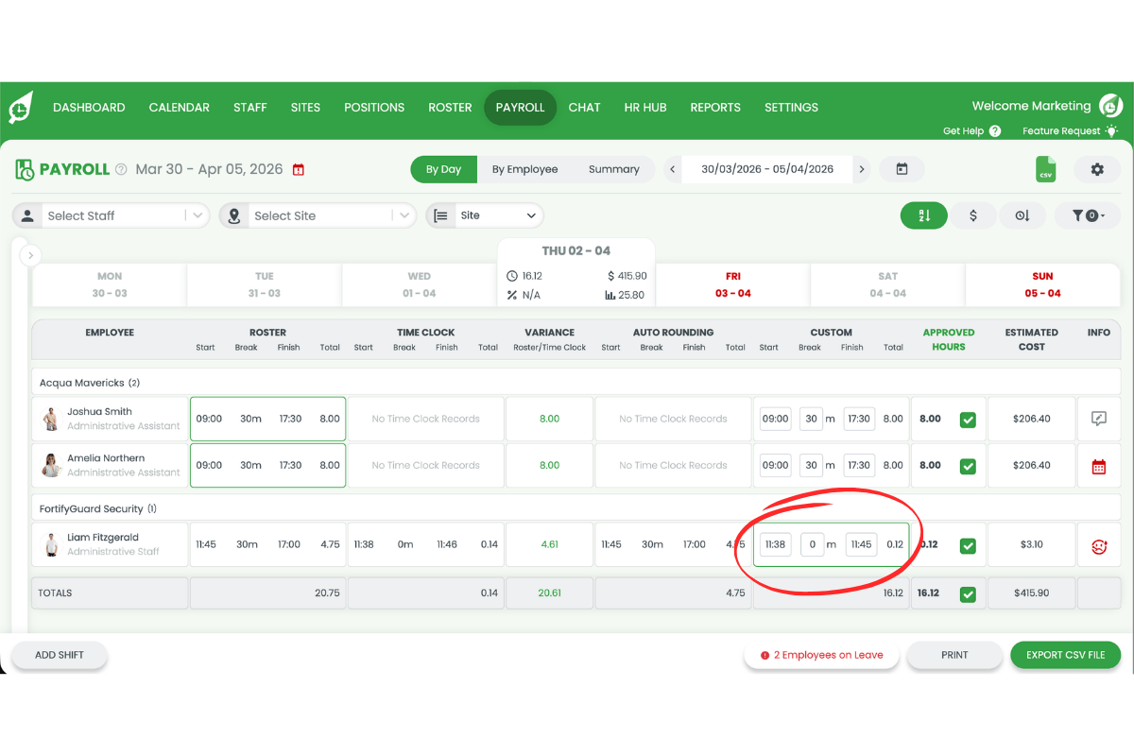1134x756 pixels.
Task: Click the Get Help question icon
Action: 995,131
